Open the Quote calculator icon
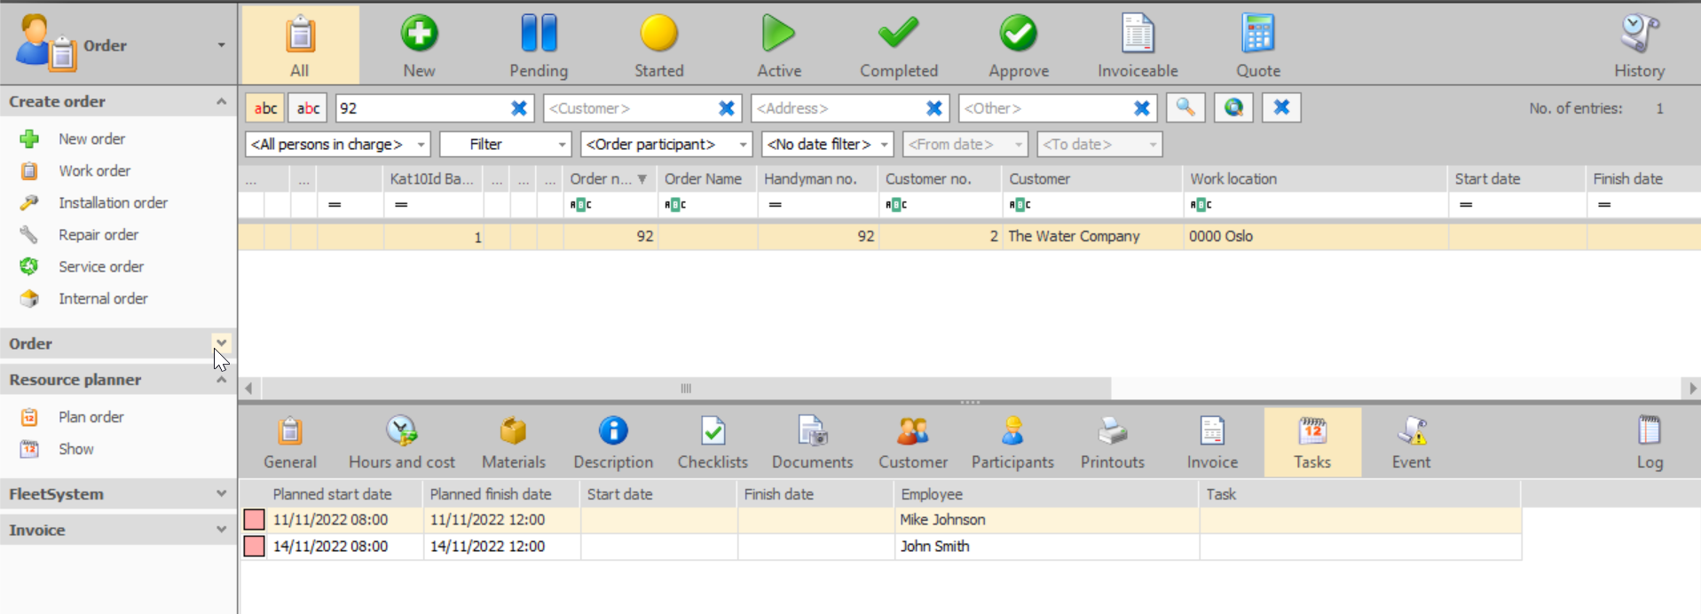1701x614 pixels. point(1258,34)
